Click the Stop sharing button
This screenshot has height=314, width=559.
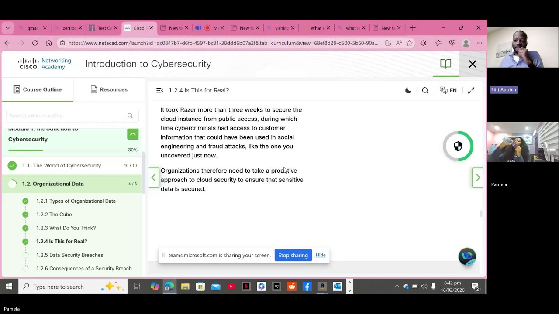293,255
